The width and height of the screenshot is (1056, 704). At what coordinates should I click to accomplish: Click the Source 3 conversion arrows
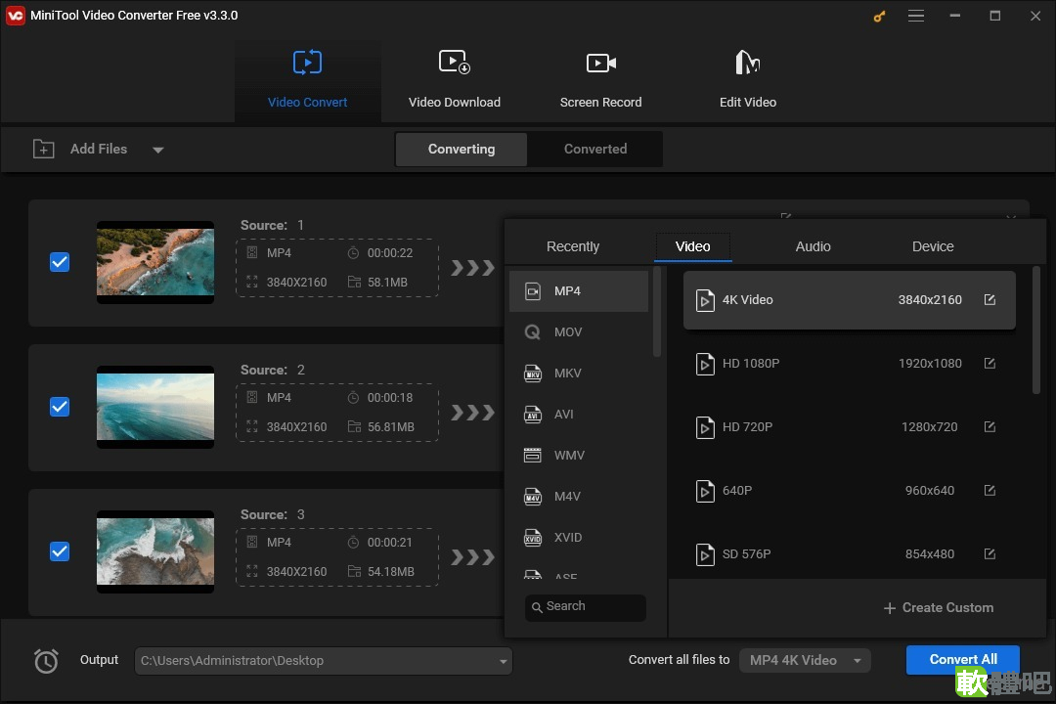coord(473,557)
